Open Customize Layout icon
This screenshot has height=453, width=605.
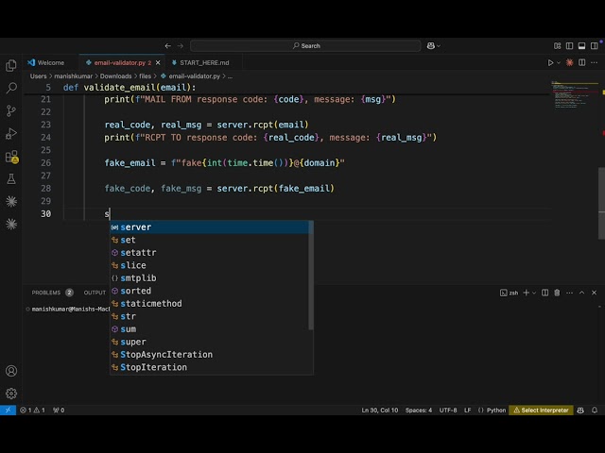557,46
